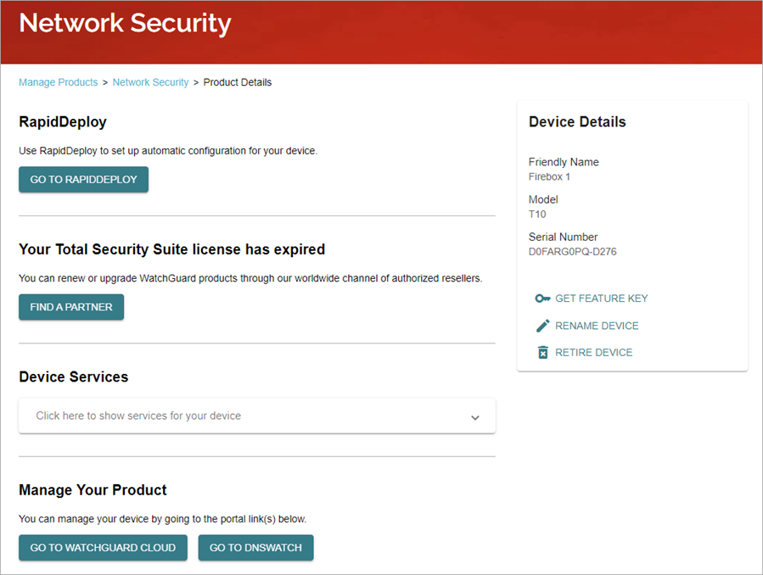
Task: Click the T10 model value
Action: tap(537, 215)
